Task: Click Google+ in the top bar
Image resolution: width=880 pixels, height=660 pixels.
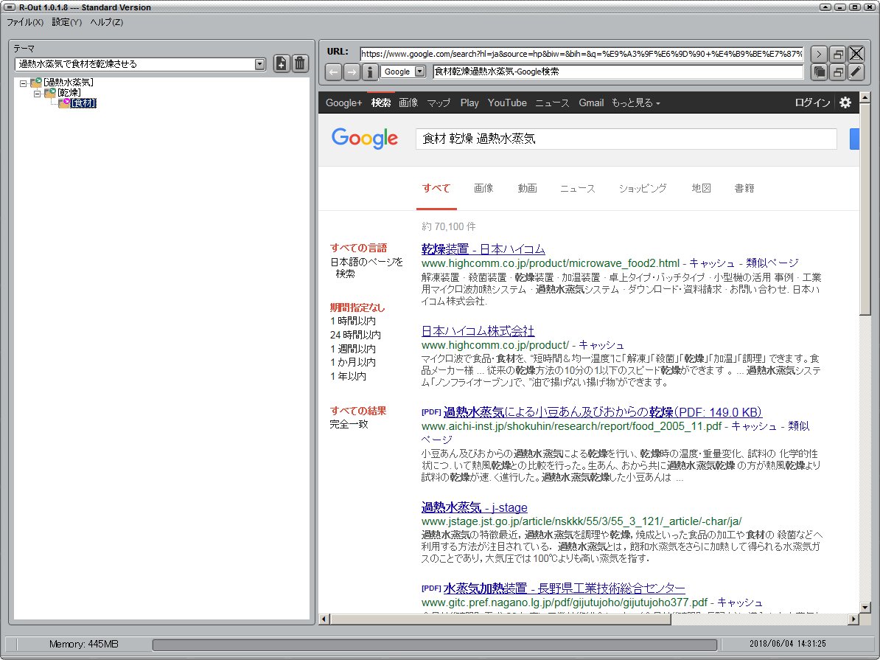Action: click(344, 103)
